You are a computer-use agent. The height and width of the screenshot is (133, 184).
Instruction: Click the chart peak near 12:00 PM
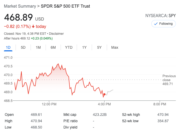(58, 64)
